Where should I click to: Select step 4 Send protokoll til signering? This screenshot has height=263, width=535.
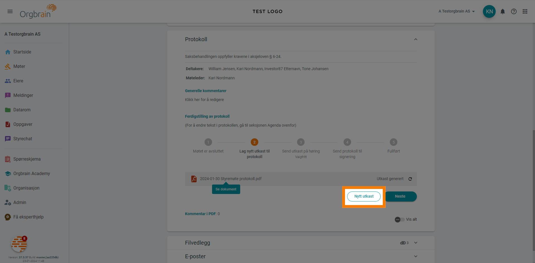tap(347, 149)
